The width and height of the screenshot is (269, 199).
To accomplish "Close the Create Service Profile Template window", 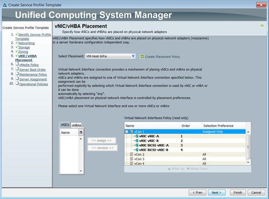I will tap(261, 5).
